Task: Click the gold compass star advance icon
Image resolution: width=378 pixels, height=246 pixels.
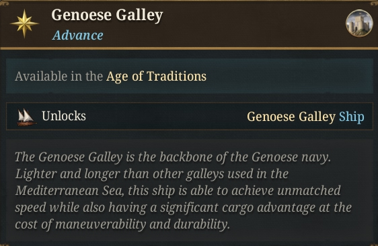Action: point(24,24)
